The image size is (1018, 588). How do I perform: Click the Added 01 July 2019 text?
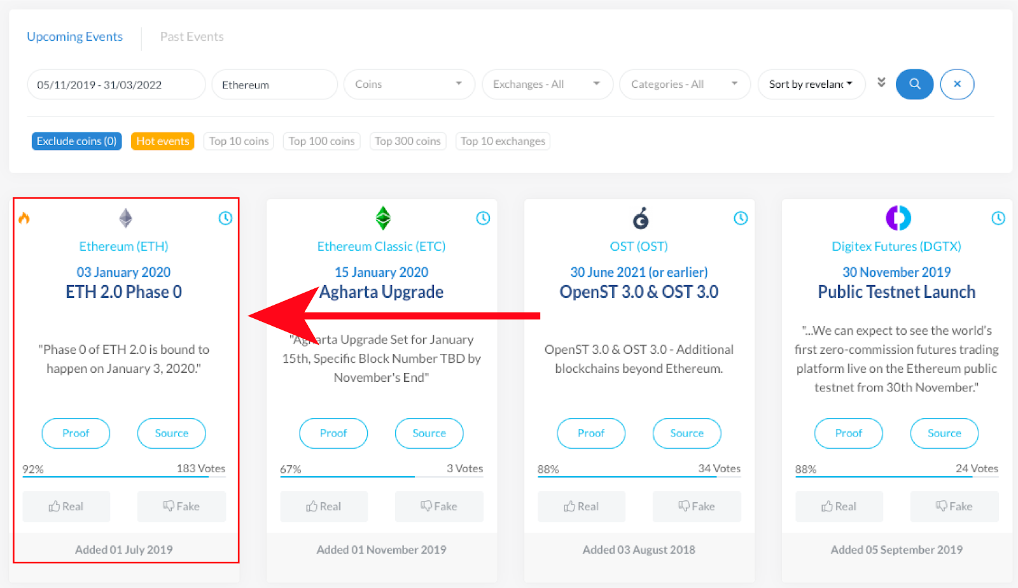tap(124, 550)
